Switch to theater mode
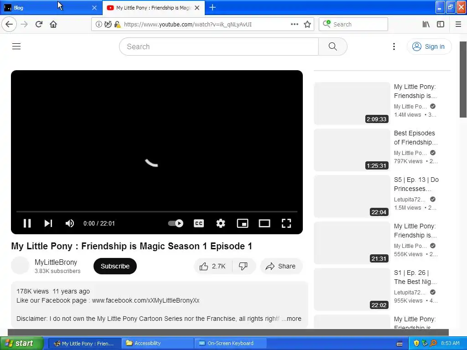Image resolution: width=467 pixels, height=350 pixels. 265,223
